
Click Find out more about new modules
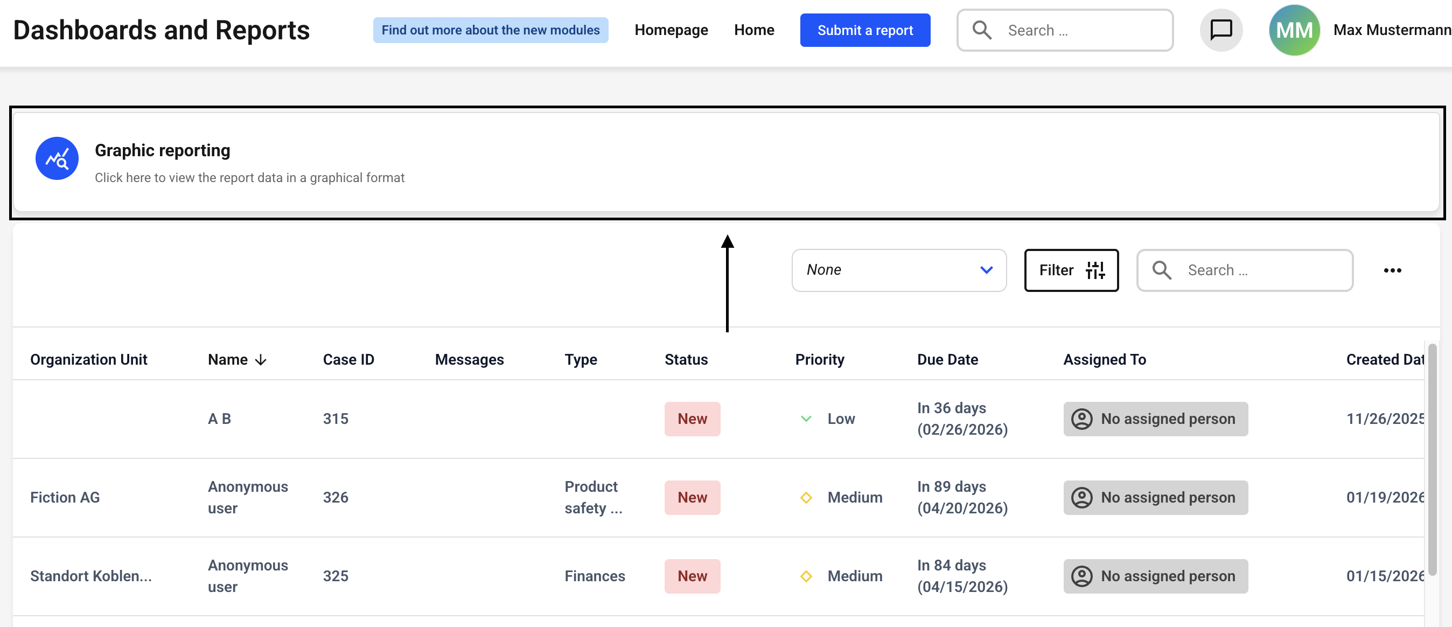click(490, 30)
